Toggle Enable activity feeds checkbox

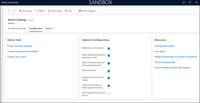(109, 86)
